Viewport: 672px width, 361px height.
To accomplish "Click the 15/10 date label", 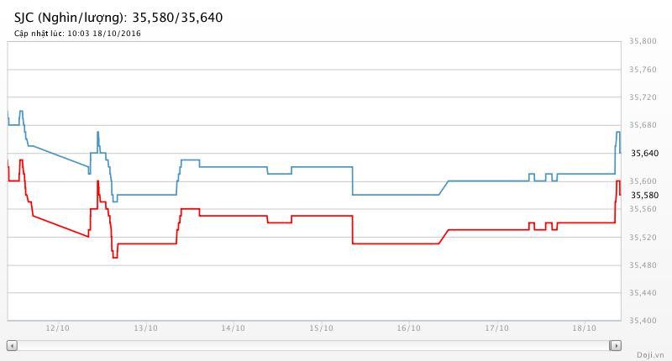I will [320, 328].
